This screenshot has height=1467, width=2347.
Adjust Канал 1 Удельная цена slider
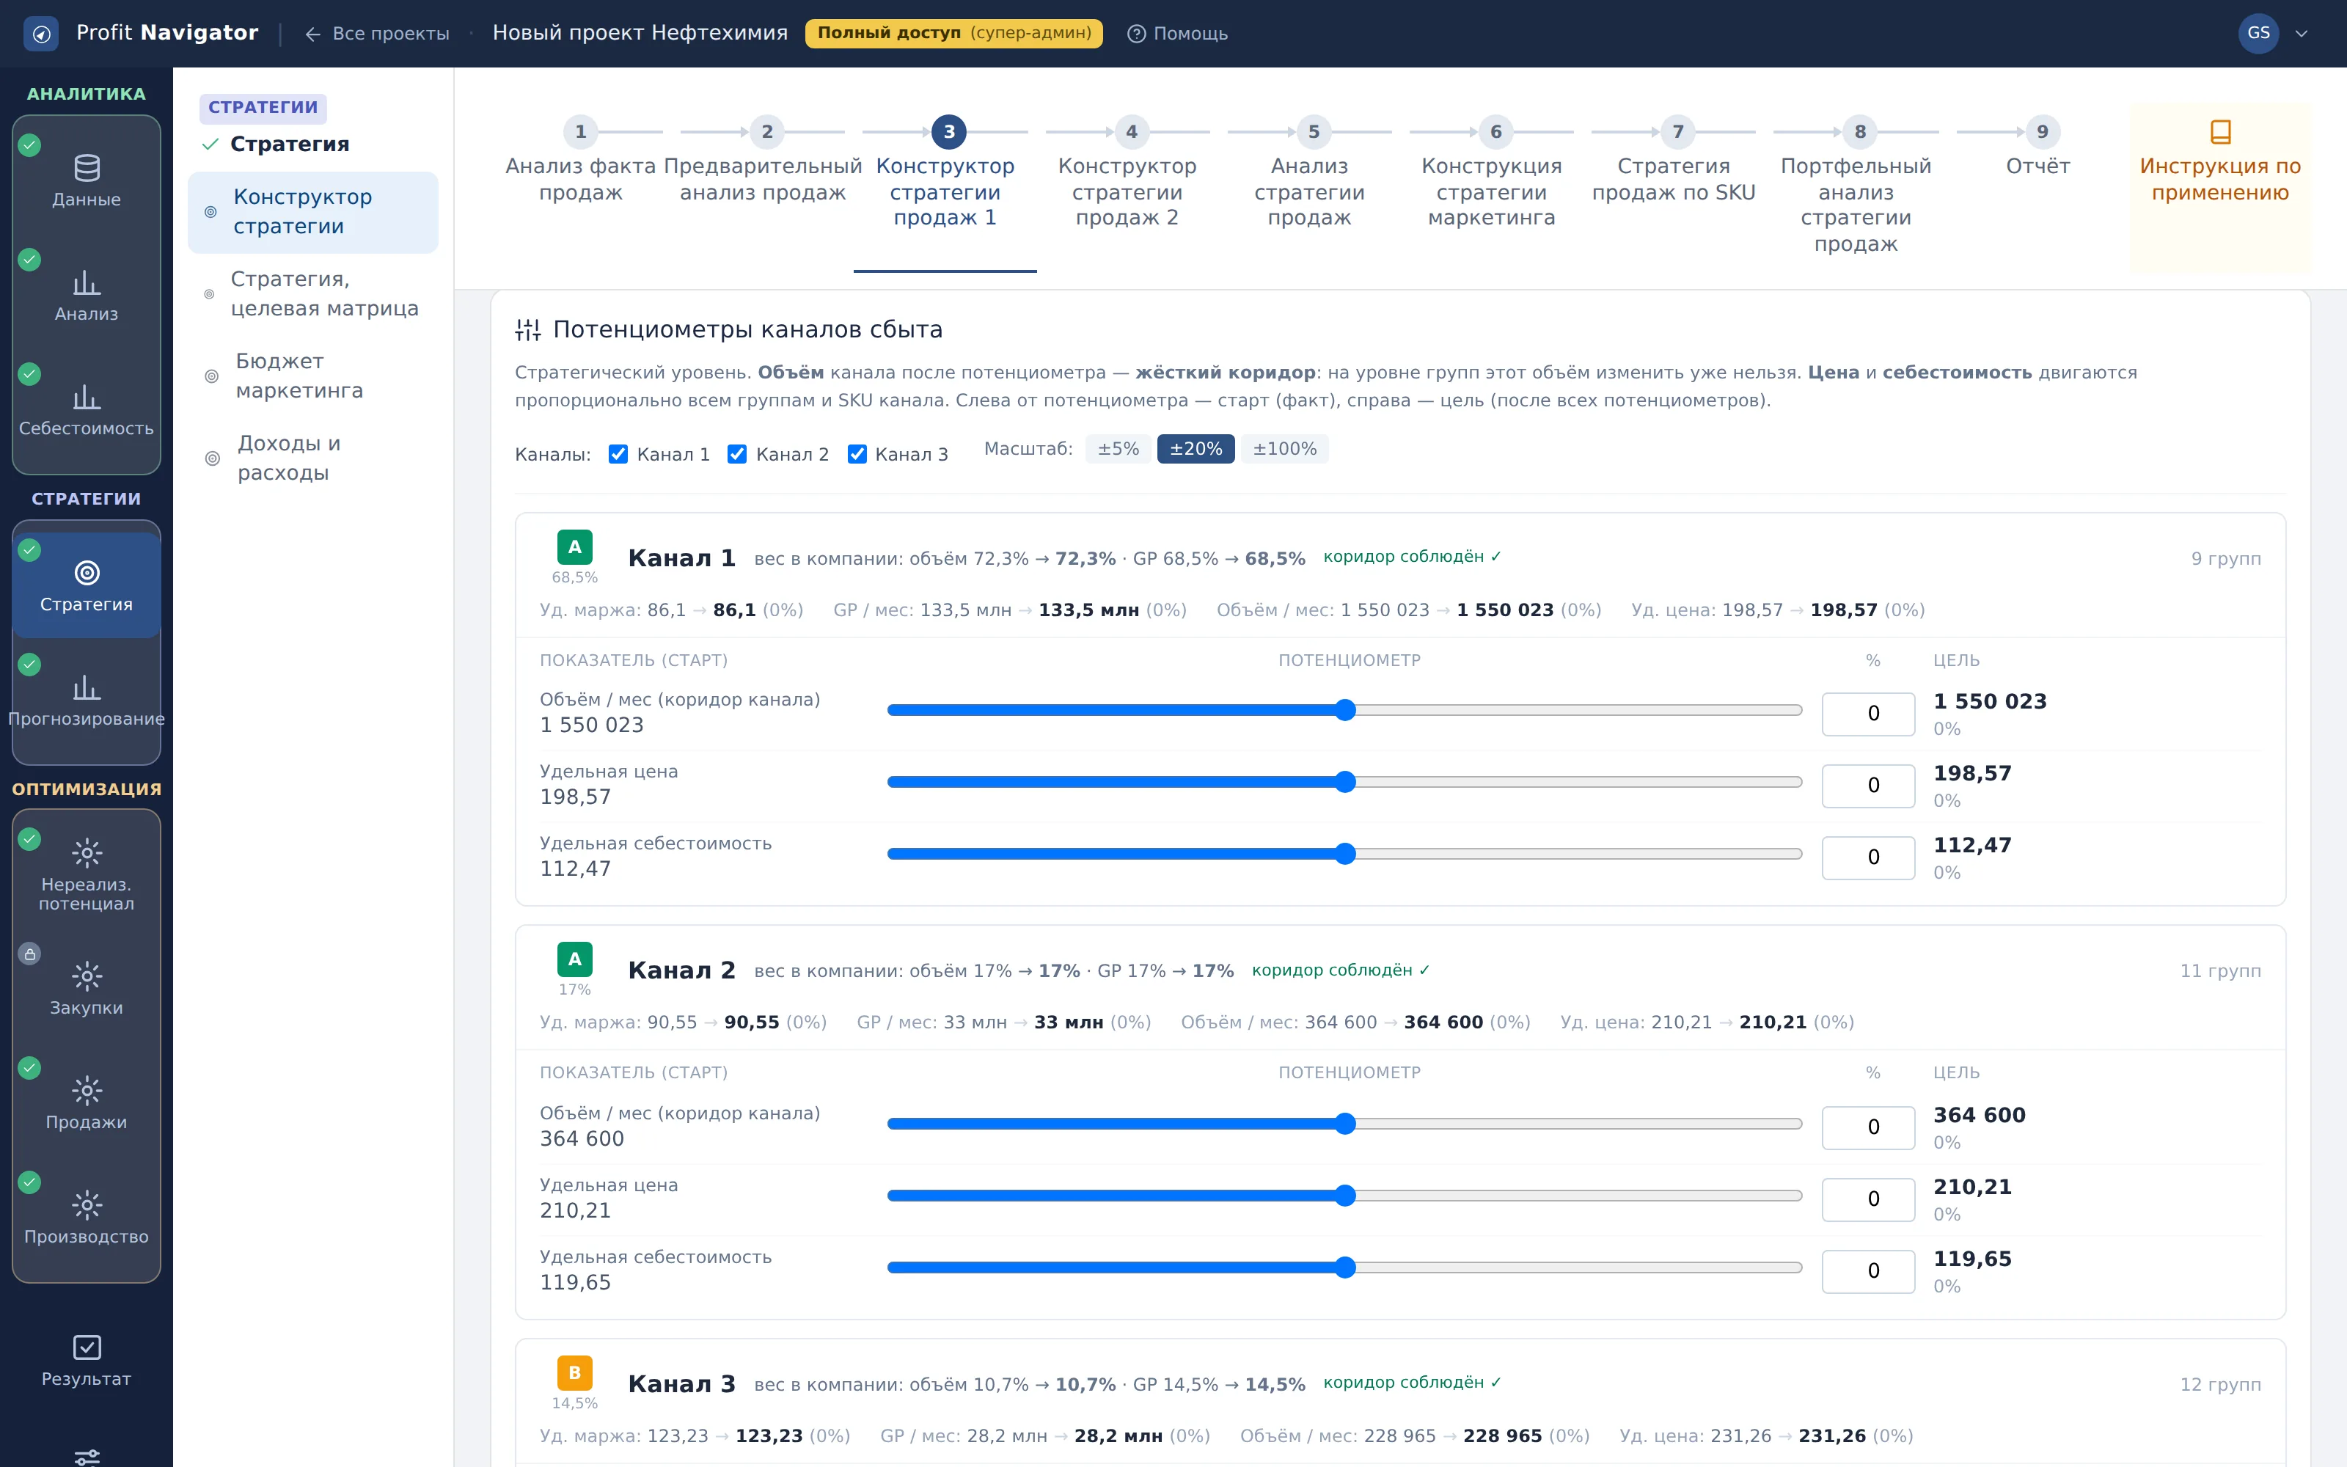[x=1344, y=782]
